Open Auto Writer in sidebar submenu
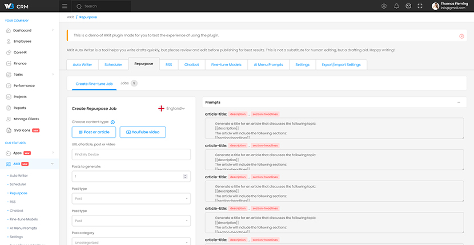The image size is (474, 245). (19, 175)
